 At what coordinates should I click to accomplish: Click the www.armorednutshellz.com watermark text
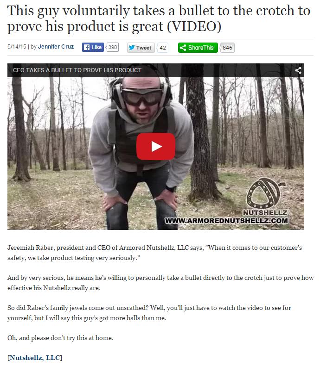(x=226, y=221)
